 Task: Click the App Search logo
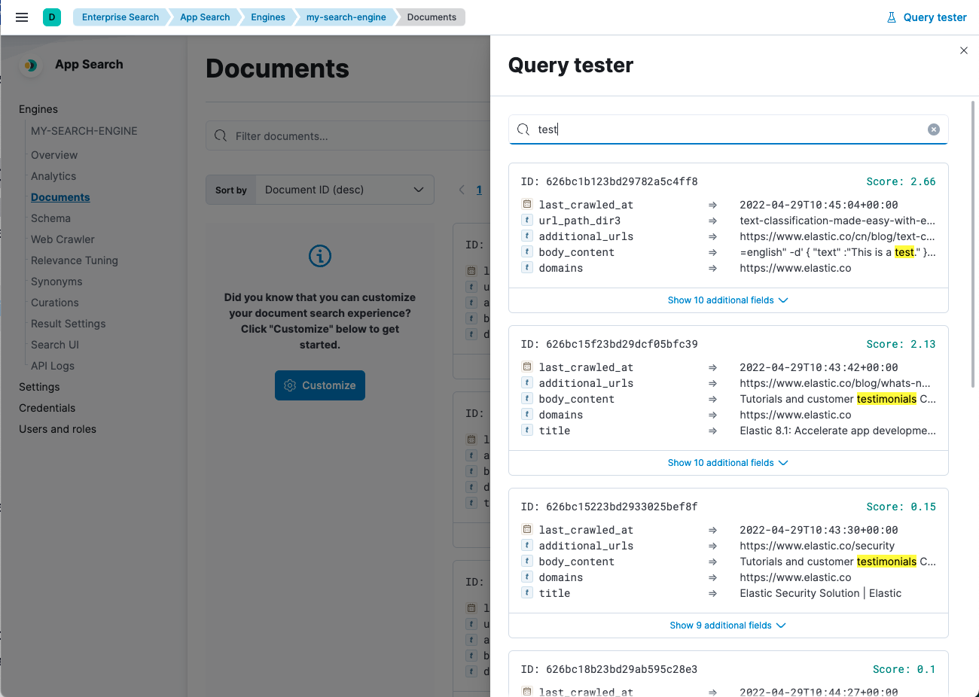point(30,65)
